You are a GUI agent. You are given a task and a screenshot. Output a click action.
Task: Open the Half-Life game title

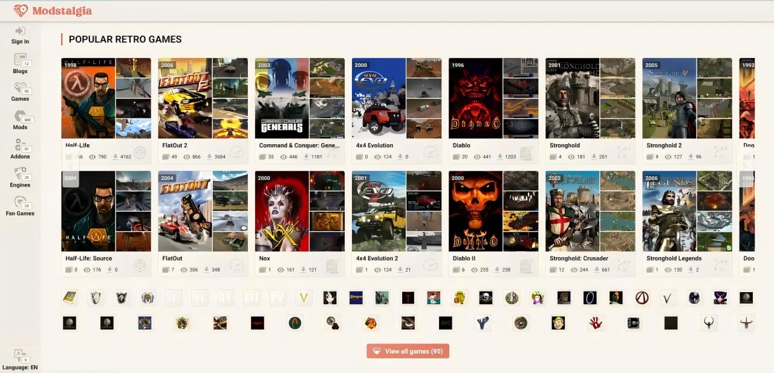77,145
